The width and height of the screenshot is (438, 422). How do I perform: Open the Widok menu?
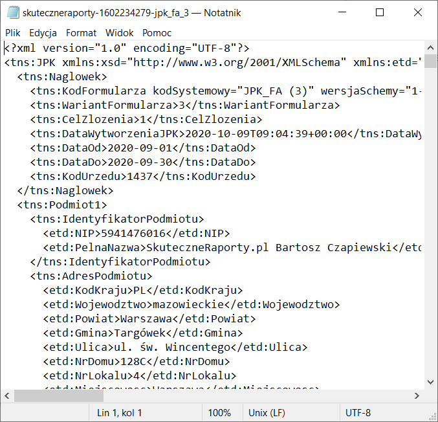pyautogui.click(x=119, y=32)
